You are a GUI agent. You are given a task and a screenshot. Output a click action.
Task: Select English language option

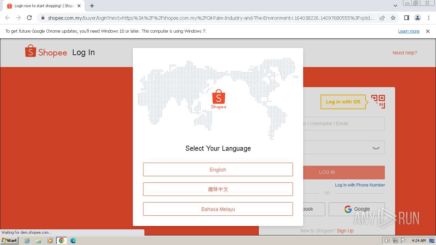point(218,169)
